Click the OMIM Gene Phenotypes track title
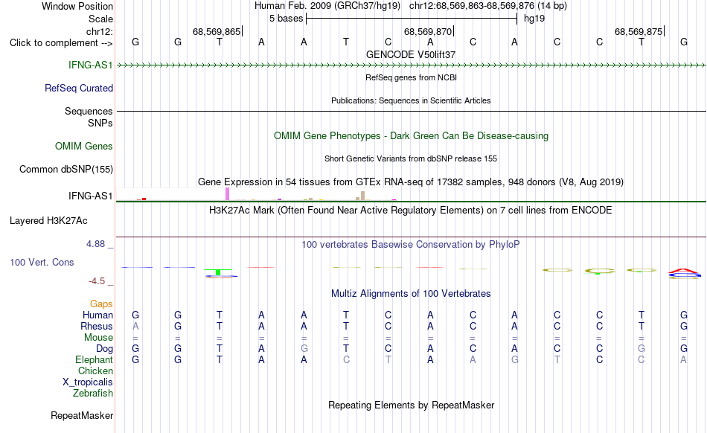The image size is (707, 433). click(x=411, y=135)
